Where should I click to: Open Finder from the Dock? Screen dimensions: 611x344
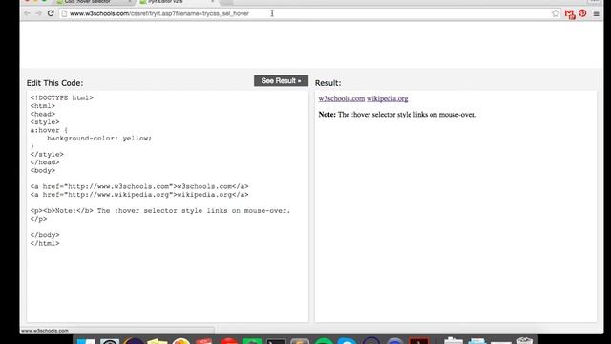[86, 342]
